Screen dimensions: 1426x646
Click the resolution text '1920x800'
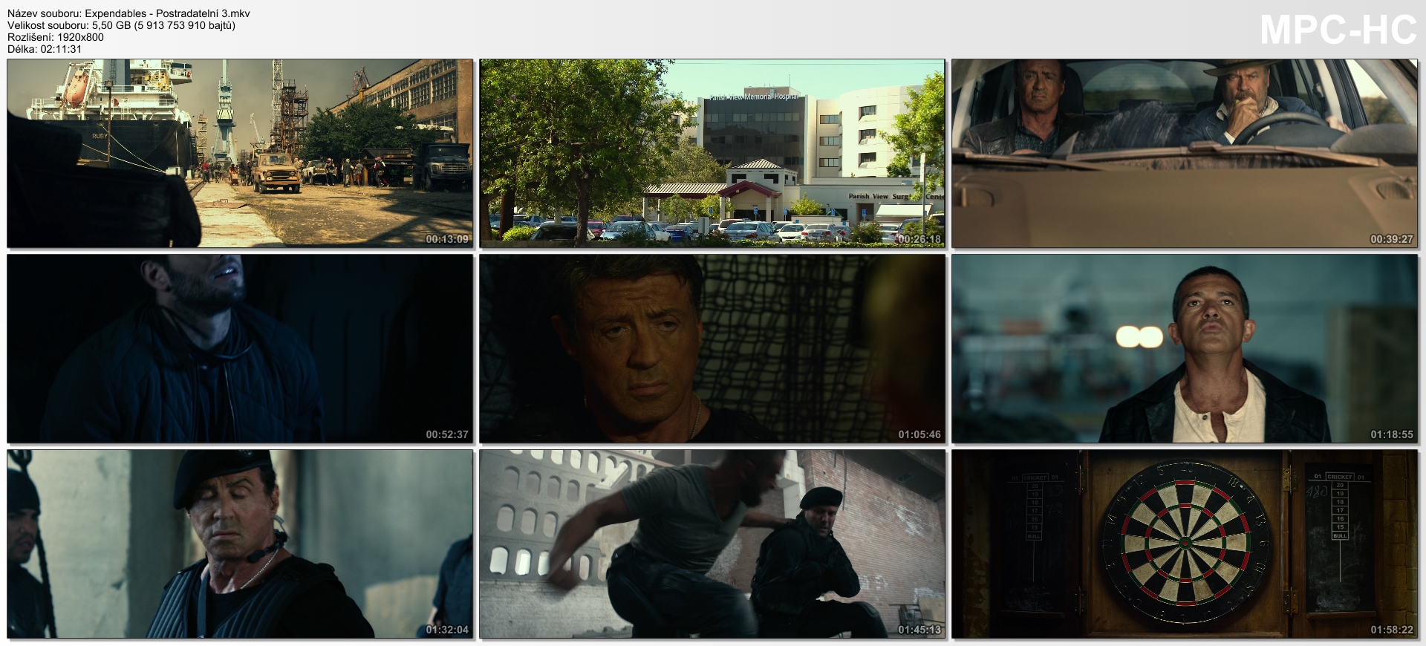(x=80, y=37)
